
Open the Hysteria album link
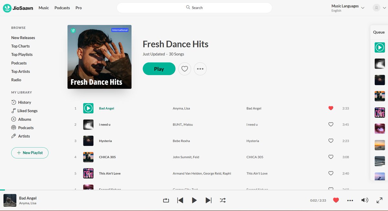253,141
